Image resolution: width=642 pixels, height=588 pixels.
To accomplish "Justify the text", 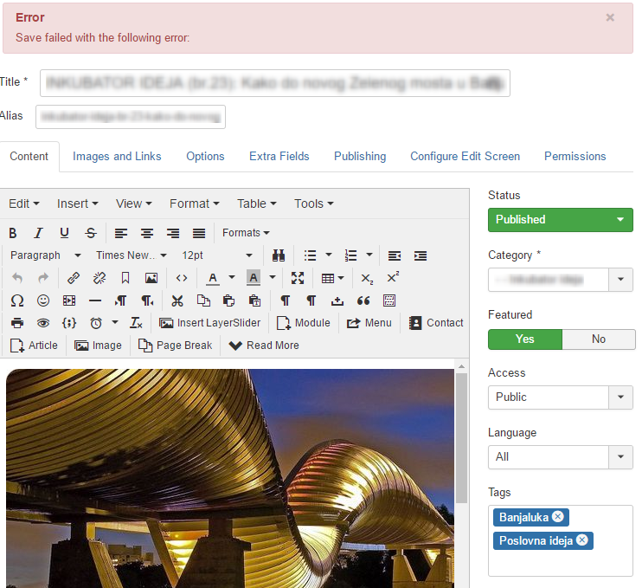I will tap(199, 233).
